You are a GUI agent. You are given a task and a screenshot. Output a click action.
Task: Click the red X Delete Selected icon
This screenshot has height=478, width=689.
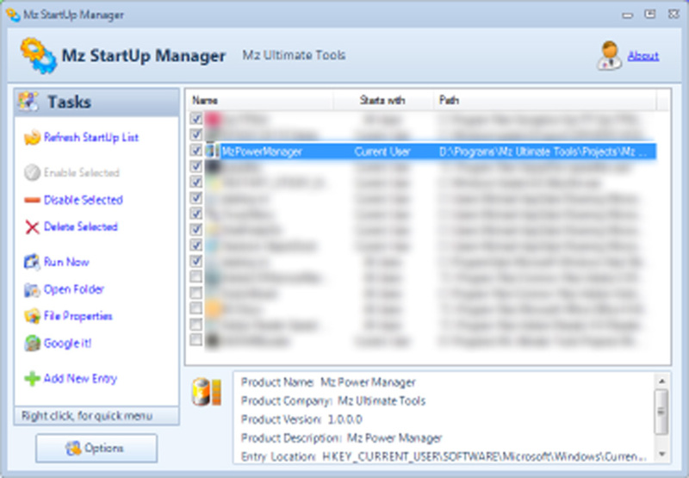[x=32, y=227]
